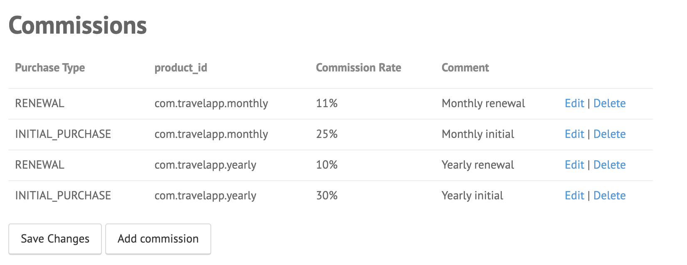687x265 pixels.
Task: Edit the Monthly renewal commission
Action: (x=574, y=103)
